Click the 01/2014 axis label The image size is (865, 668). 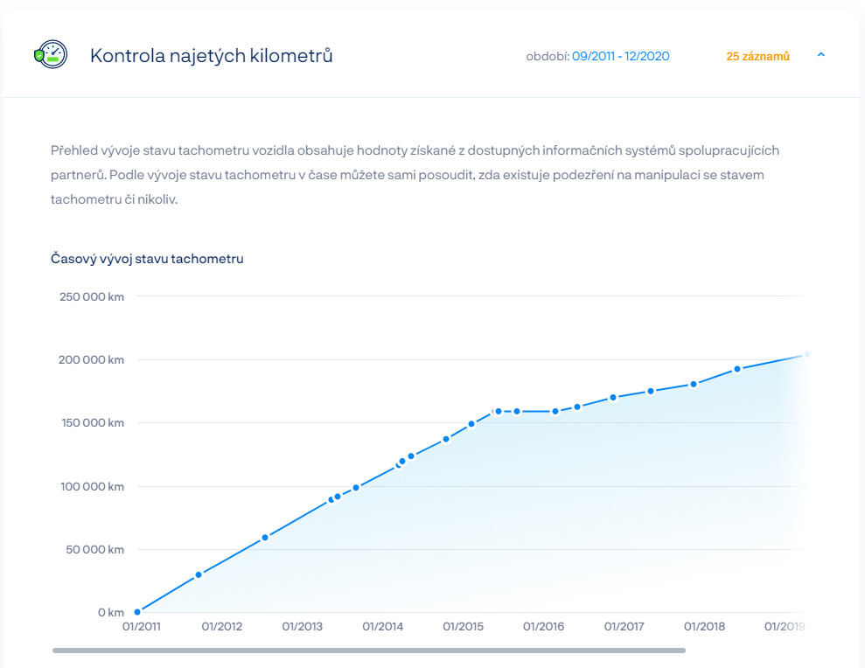383,627
